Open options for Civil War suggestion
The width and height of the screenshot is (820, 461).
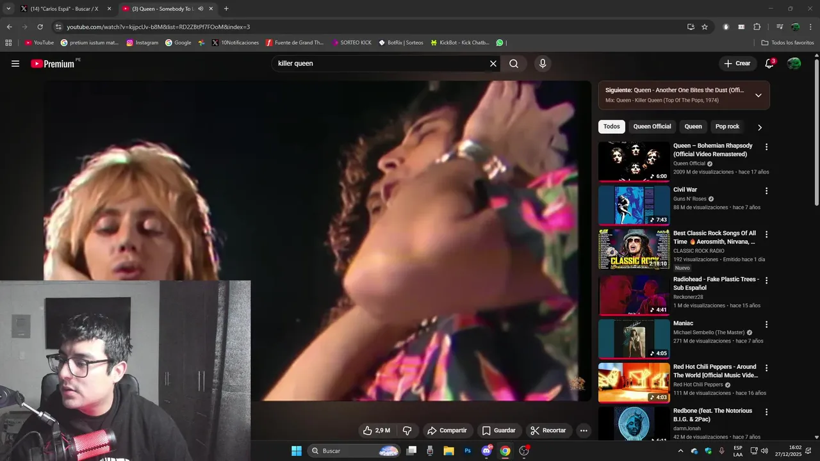click(x=766, y=191)
